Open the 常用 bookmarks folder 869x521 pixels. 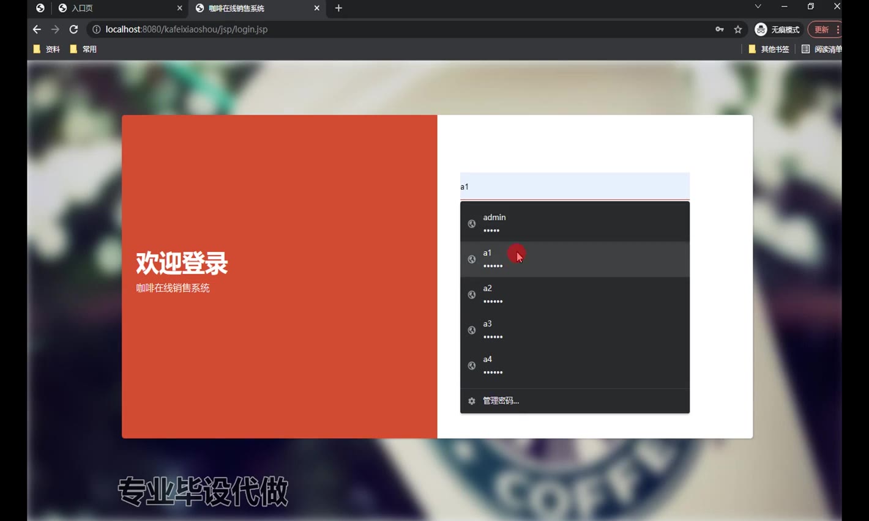pos(83,49)
